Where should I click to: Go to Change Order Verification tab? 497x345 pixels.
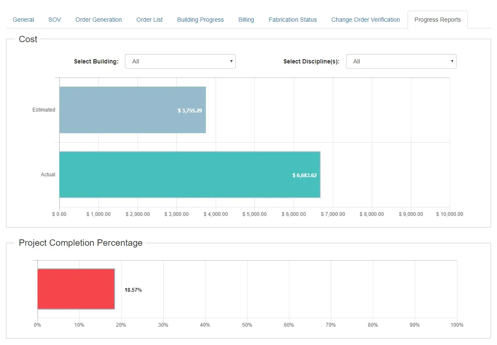(x=365, y=20)
